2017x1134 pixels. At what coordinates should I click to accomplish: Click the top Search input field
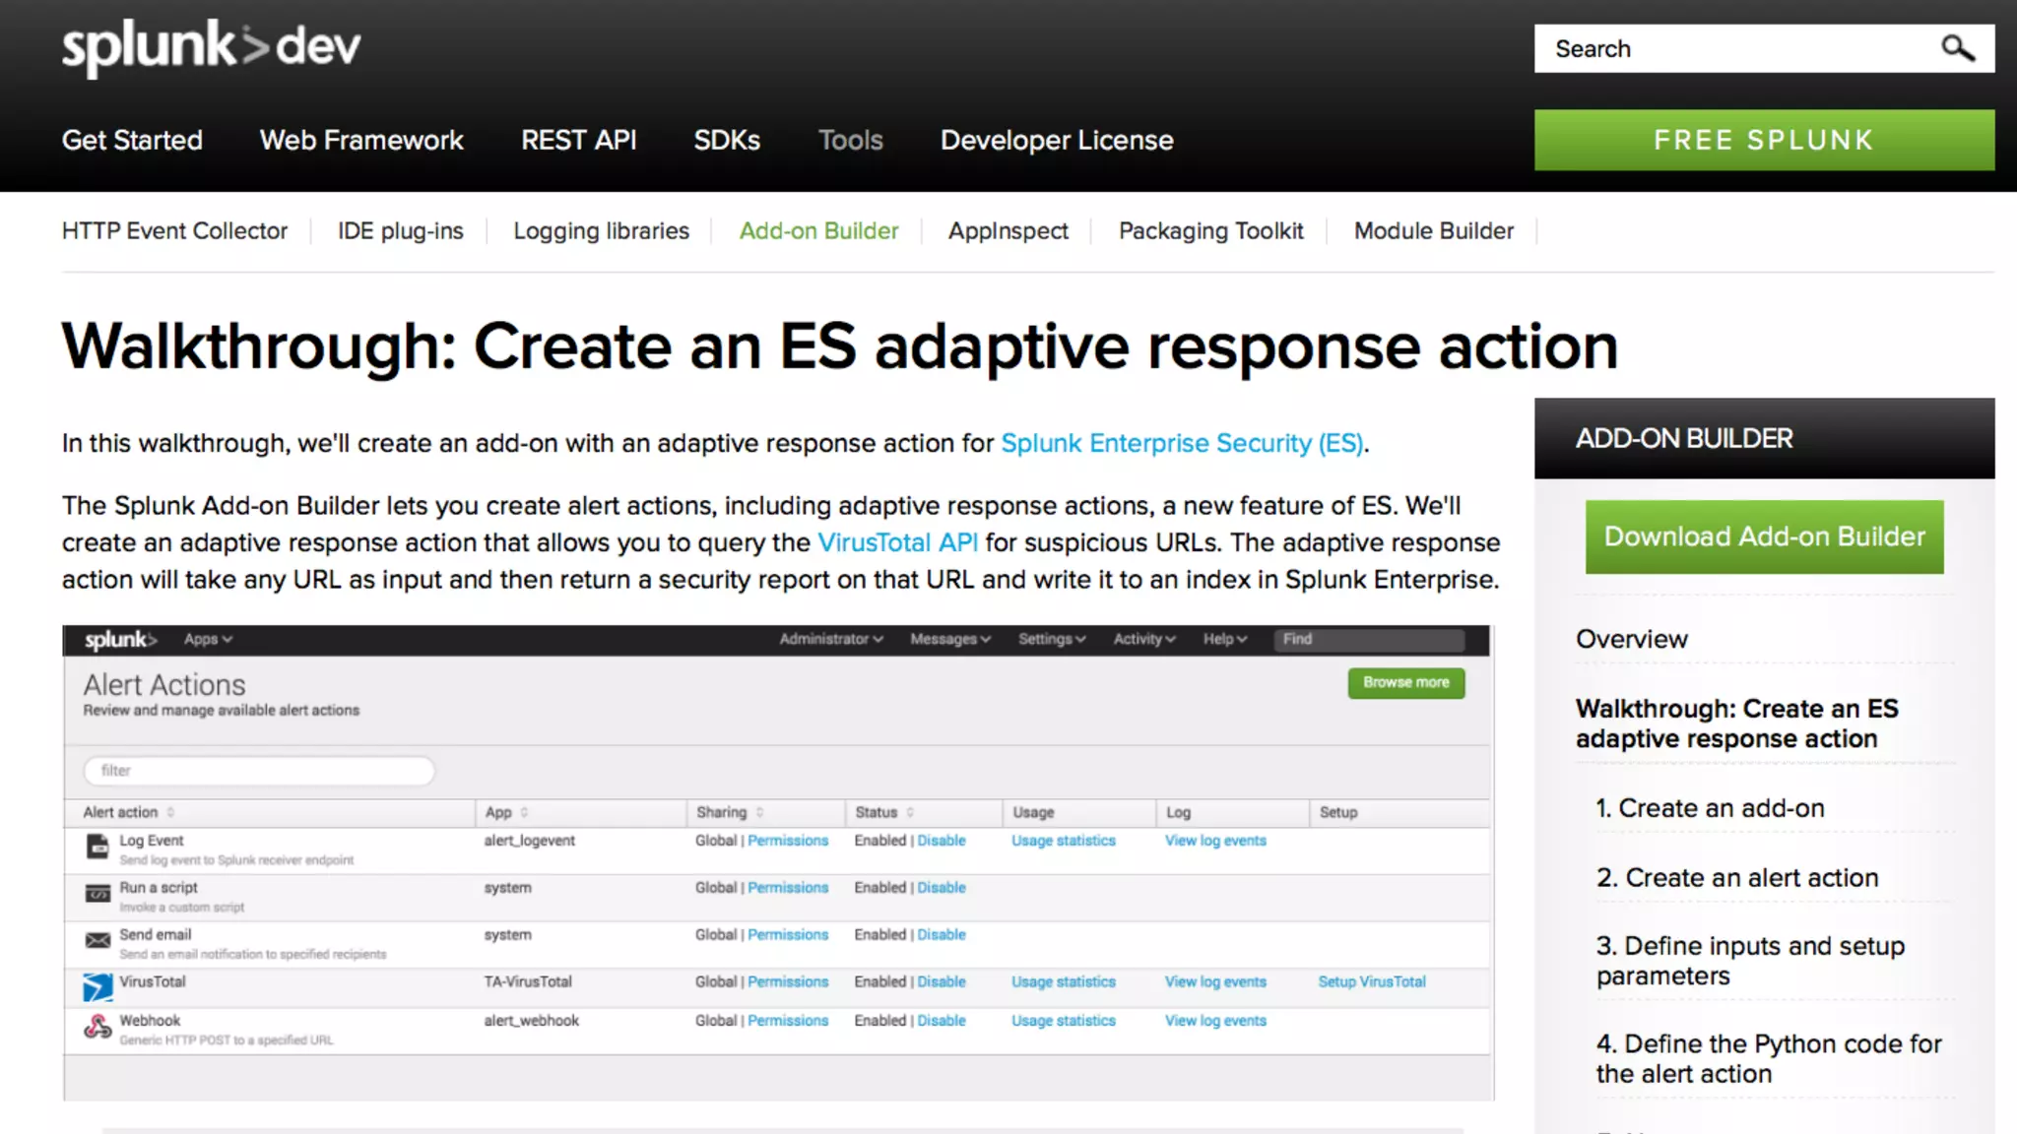1733,49
